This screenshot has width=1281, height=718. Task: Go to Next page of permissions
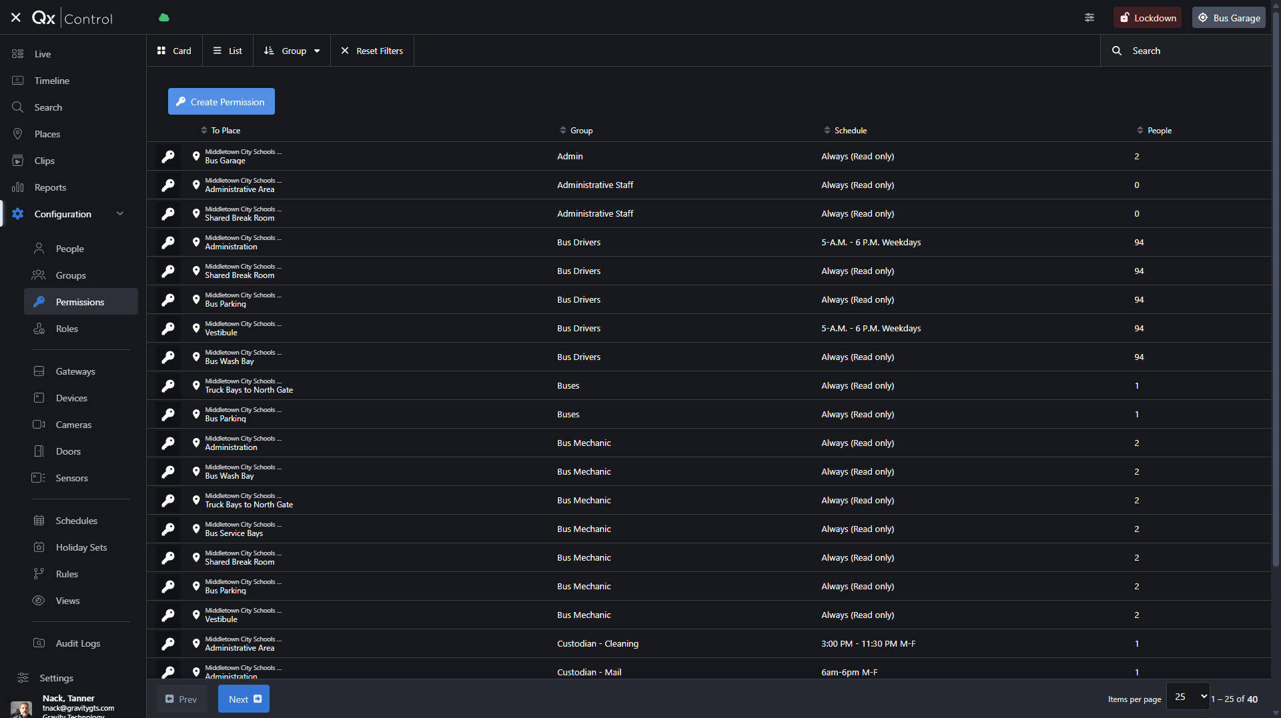click(x=244, y=699)
